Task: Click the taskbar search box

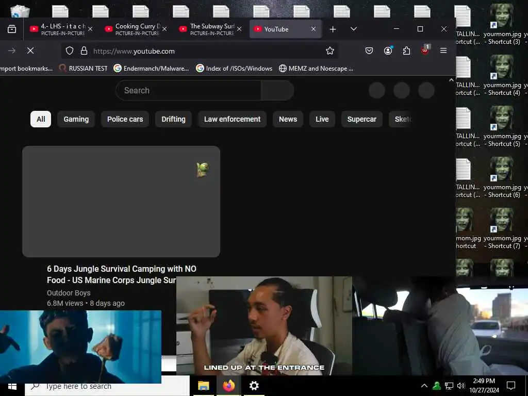Action: pos(107,386)
